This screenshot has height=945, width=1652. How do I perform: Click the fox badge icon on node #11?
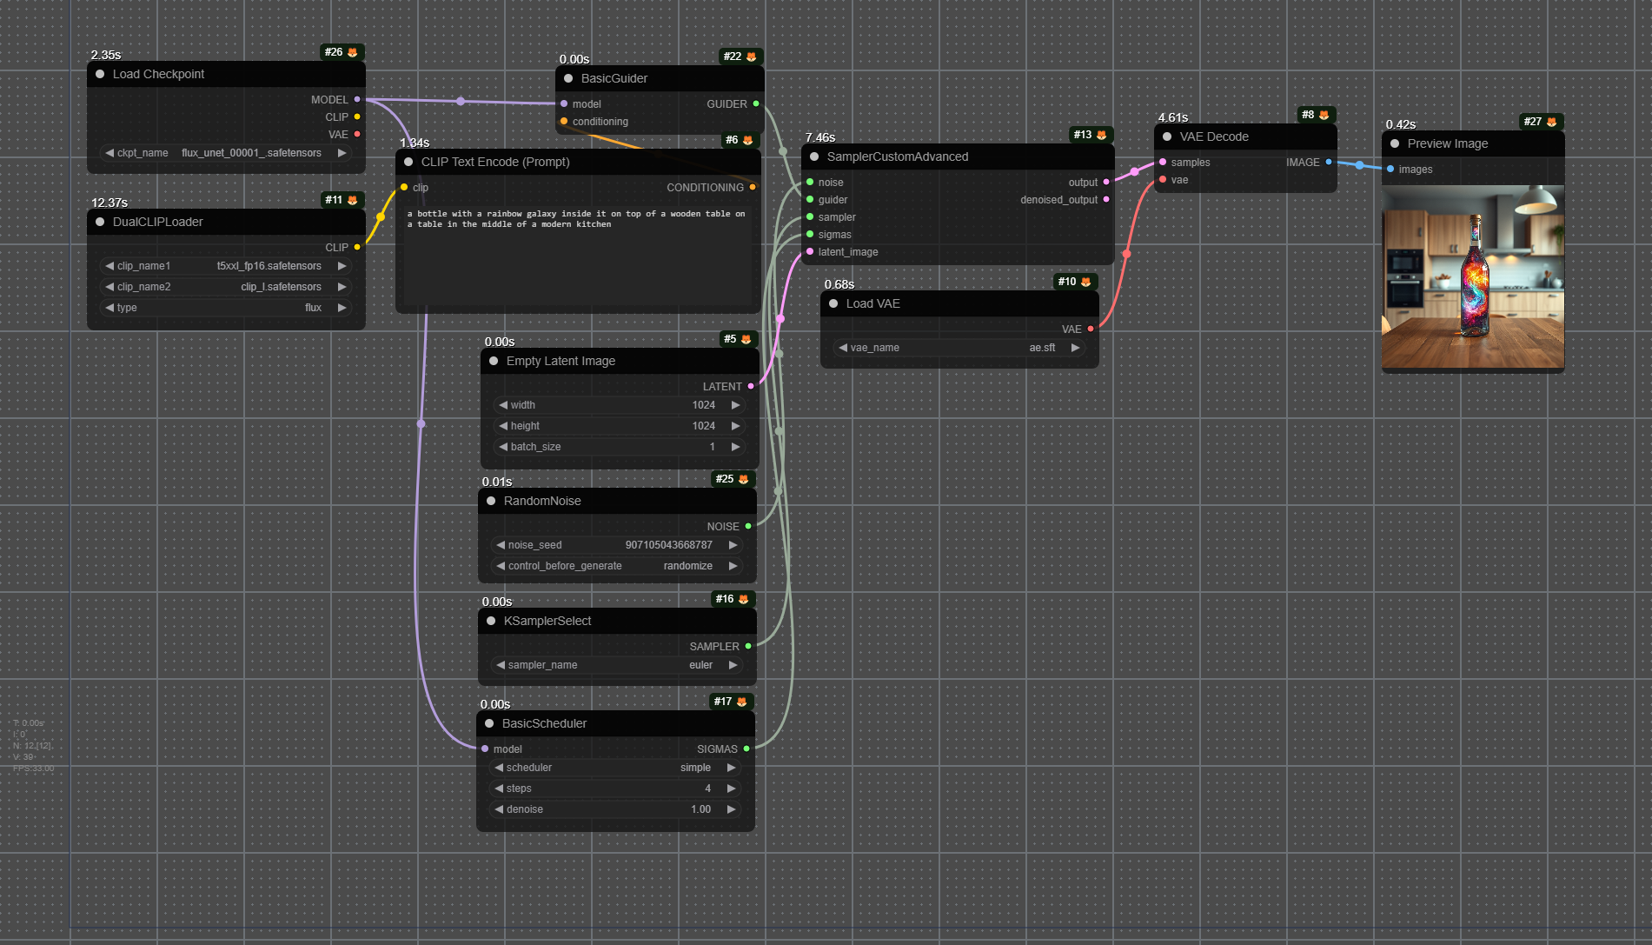point(353,201)
